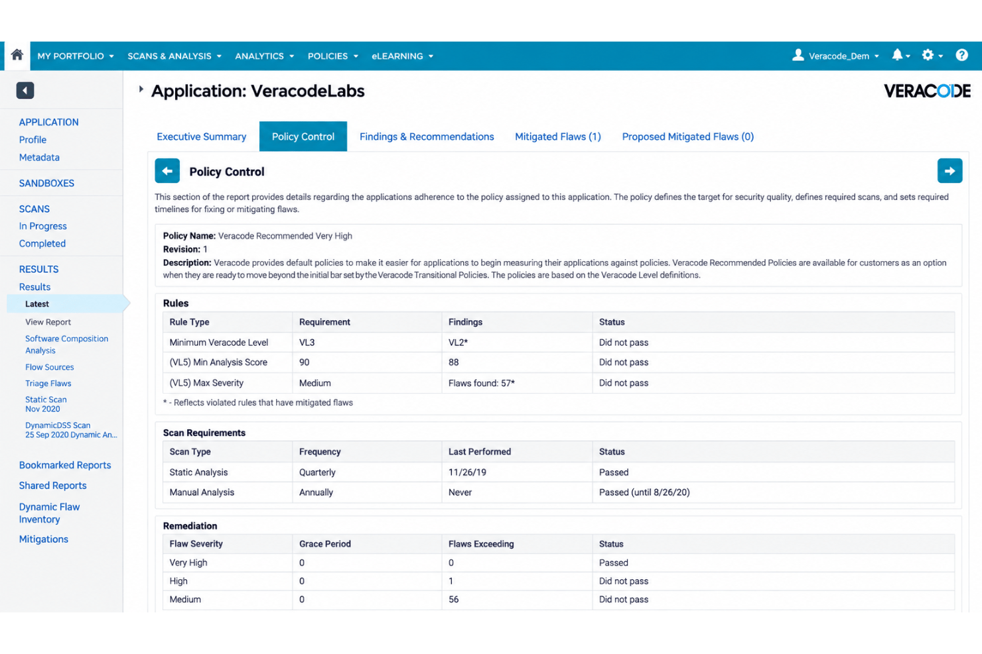Select the Policy Control tab
This screenshot has width=982, height=654.
pos(303,136)
